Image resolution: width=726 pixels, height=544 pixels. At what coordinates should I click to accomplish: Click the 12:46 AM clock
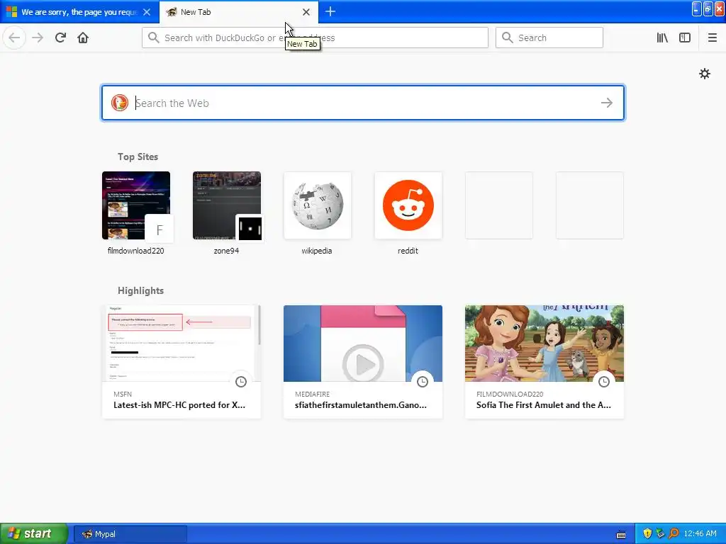coord(700,533)
